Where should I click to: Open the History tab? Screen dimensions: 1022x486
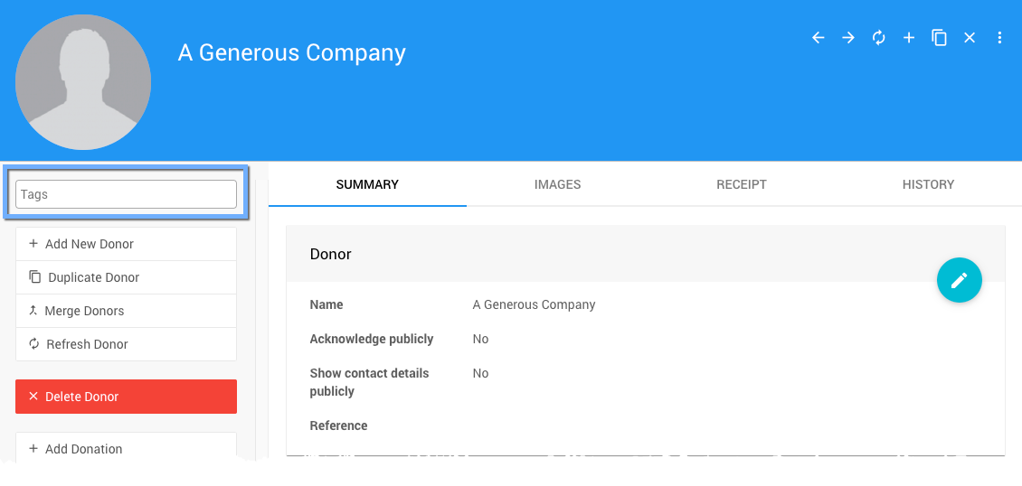[x=928, y=184]
